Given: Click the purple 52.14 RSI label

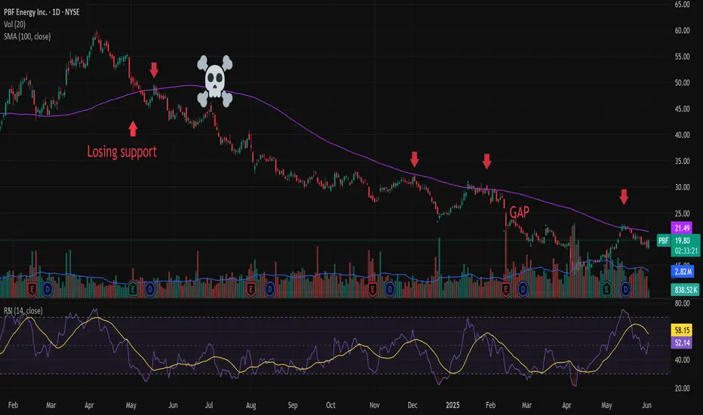Looking at the screenshot, I should coord(681,343).
